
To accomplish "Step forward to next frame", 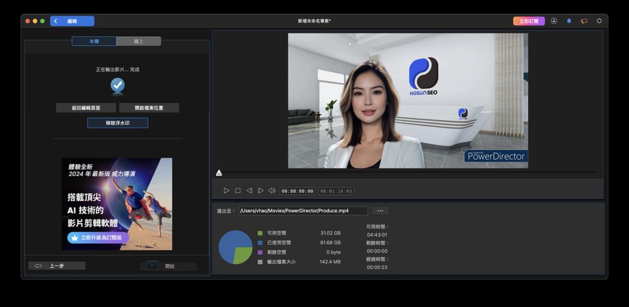I will point(261,191).
